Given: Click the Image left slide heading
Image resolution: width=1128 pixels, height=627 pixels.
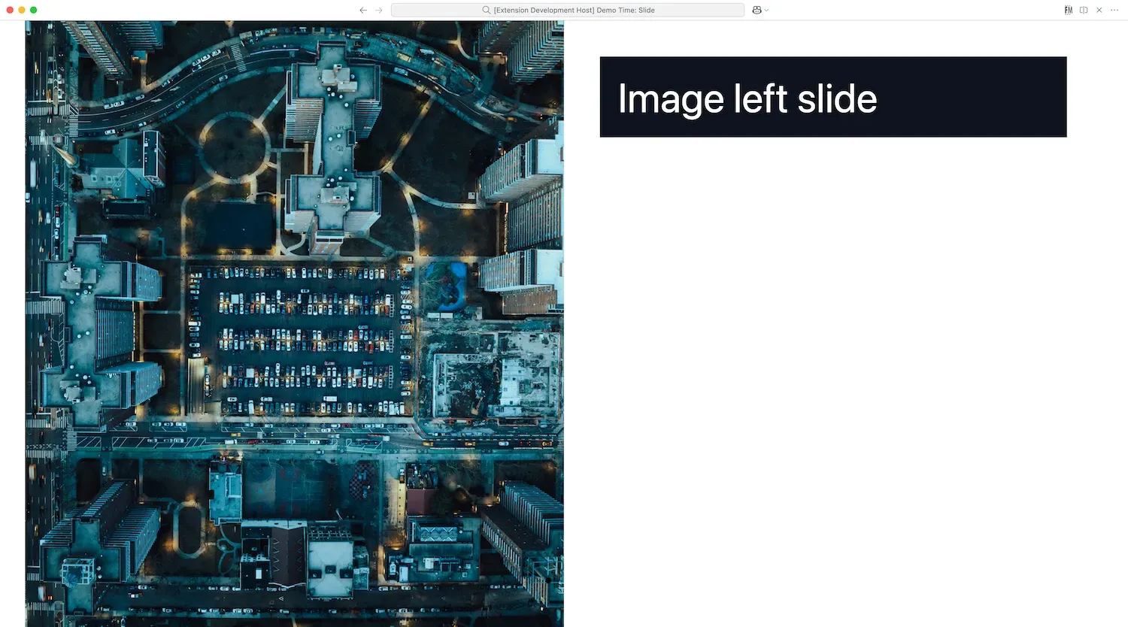Looking at the screenshot, I should click(x=747, y=98).
